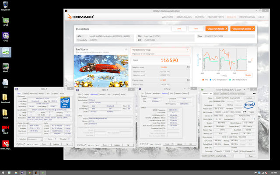Open the Processor #1 selection dropdown in CPU-Z
The image size is (280, 175).
[x=35, y=139]
